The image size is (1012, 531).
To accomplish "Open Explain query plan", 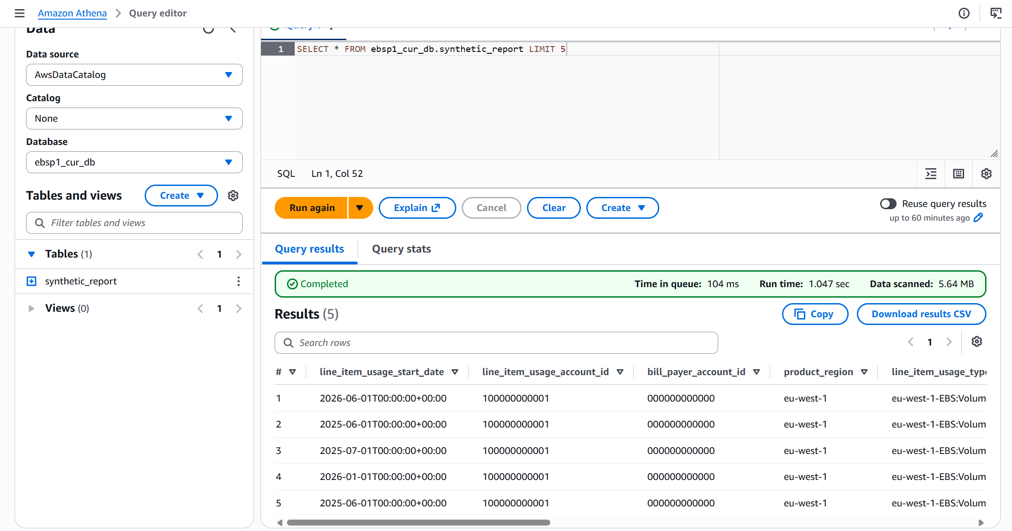I will (417, 208).
